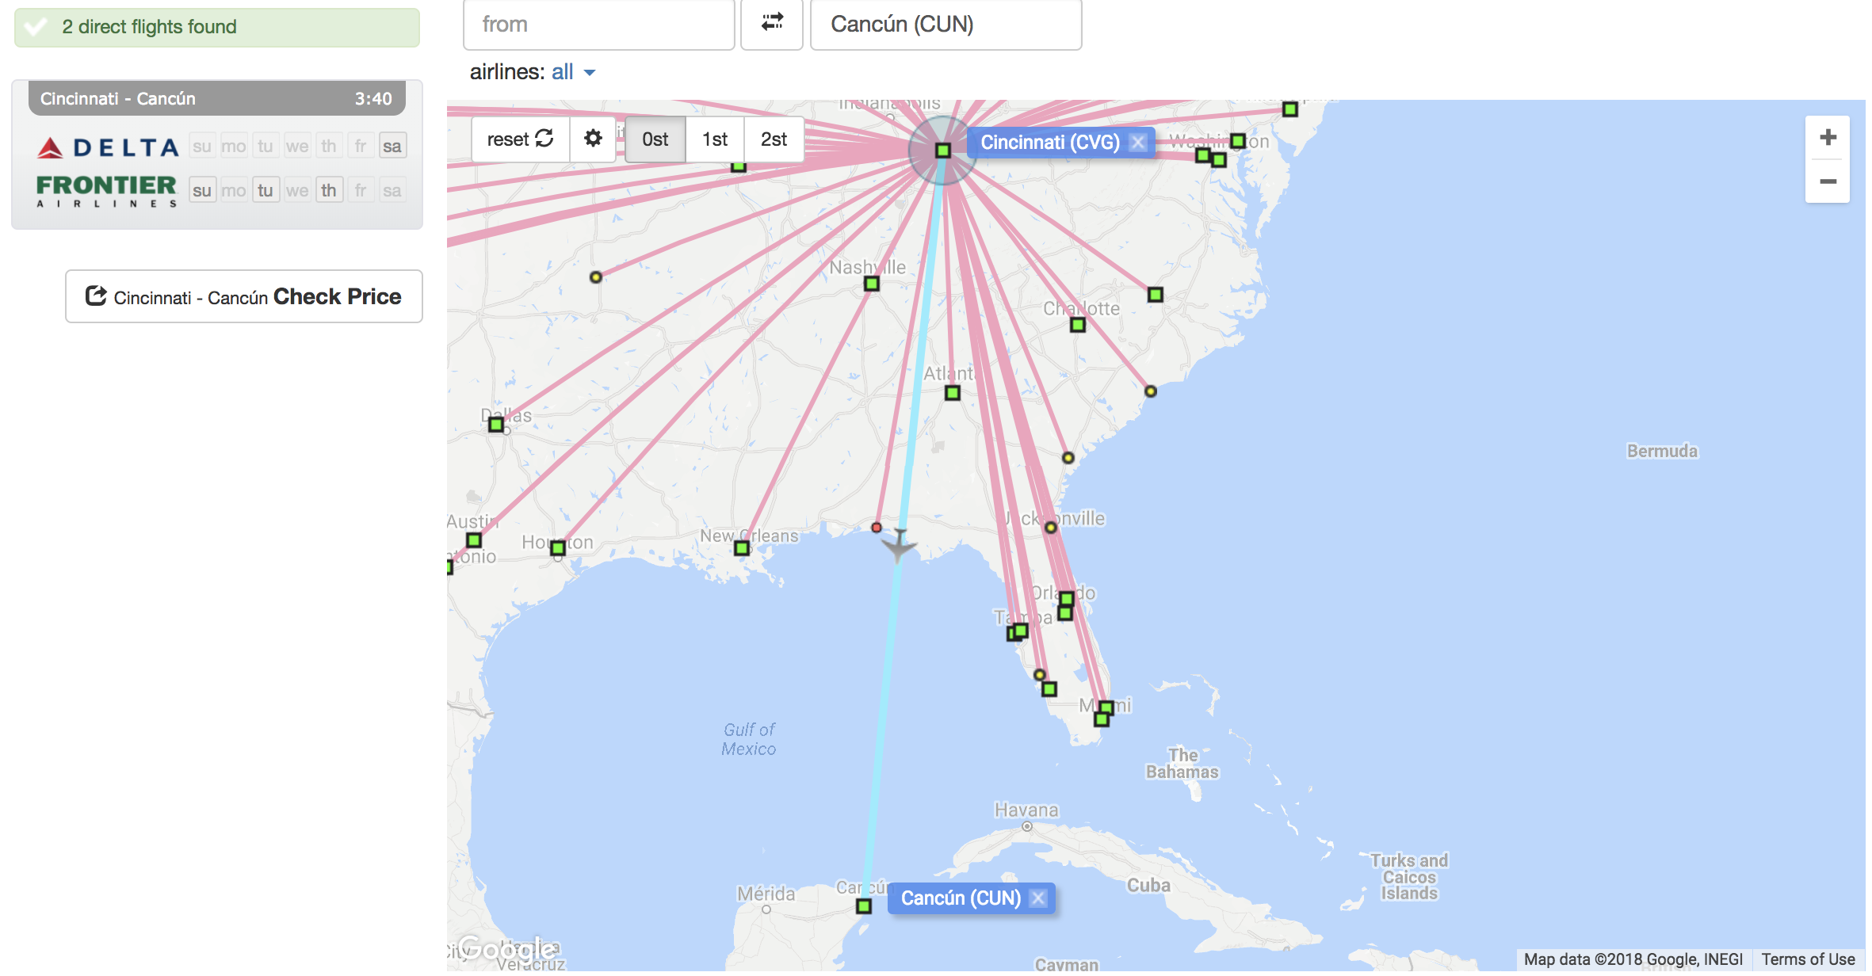Remove Cincinnati (CVG) tag from map
The height and width of the screenshot is (976, 1872).
click(x=1137, y=143)
